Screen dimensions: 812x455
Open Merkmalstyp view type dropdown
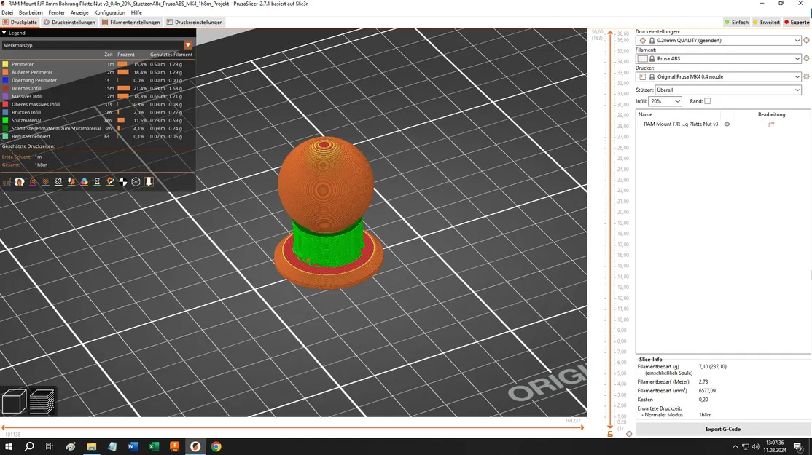(98, 45)
